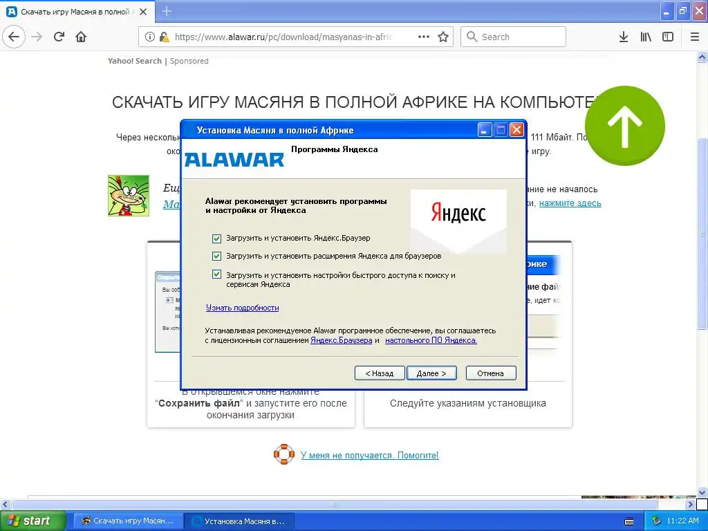Minimize the installer dialog window

(x=484, y=130)
